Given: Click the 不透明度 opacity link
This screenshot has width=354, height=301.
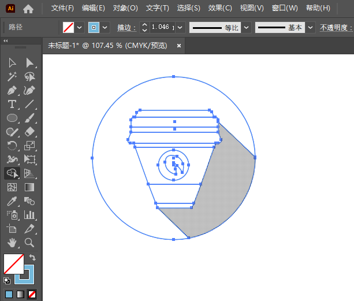Looking at the screenshot, I should (x=336, y=28).
